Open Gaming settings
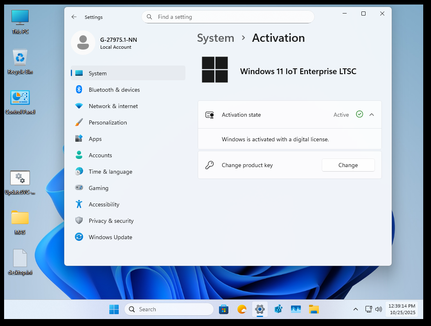The image size is (431, 326). click(x=128, y=188)
